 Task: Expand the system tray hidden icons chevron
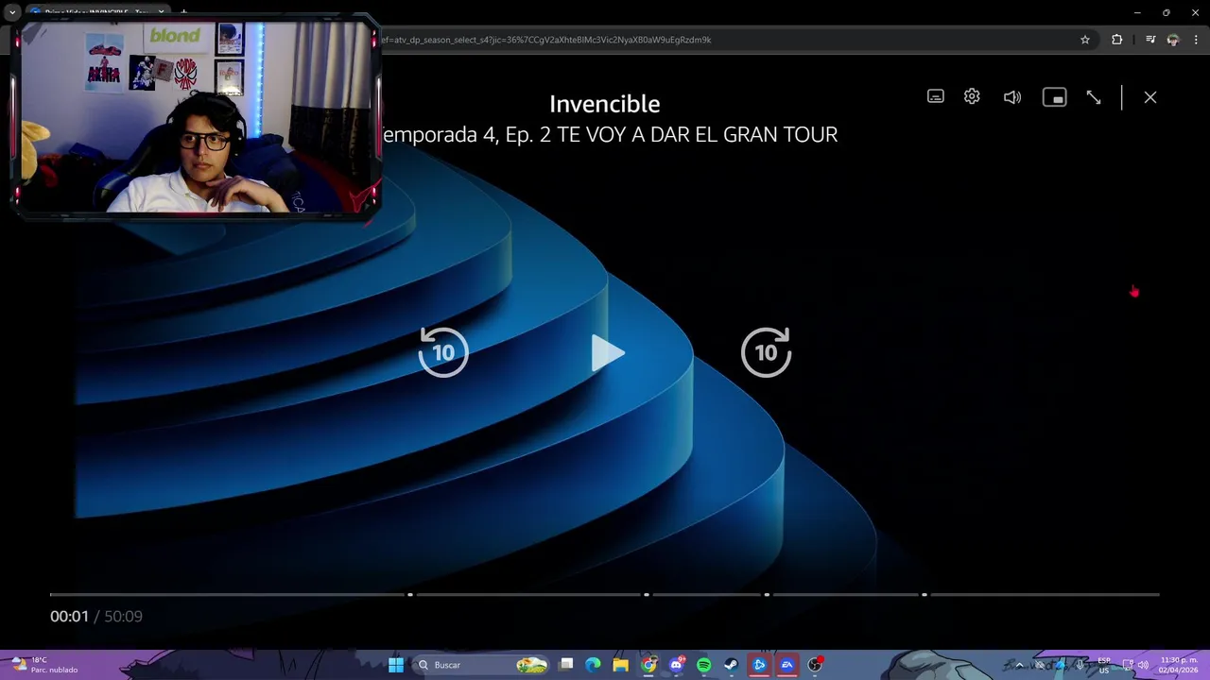pos(1019,665)
